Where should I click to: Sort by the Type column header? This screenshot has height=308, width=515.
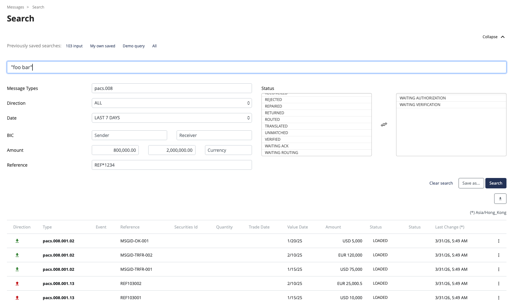click(47, 227)
